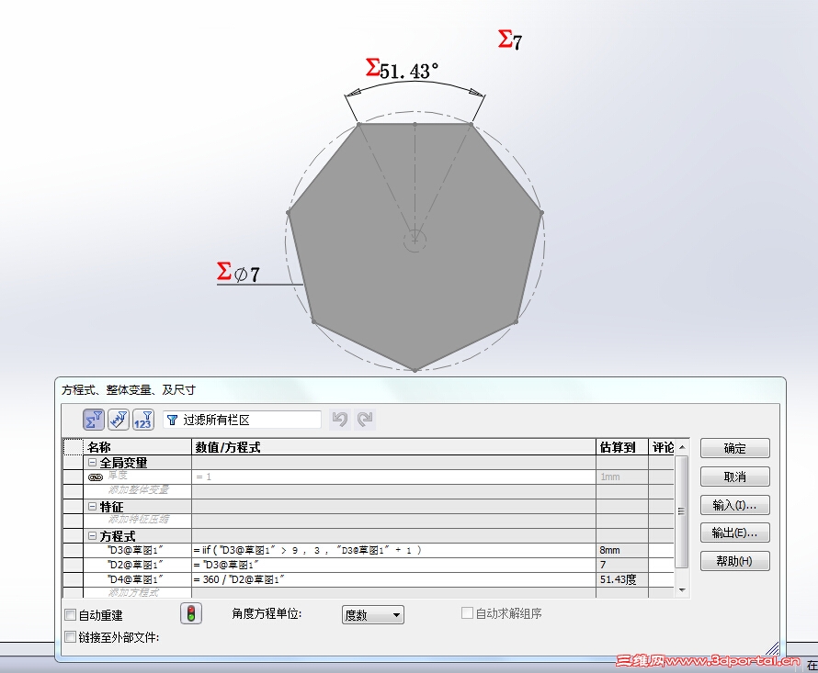
Task: Click inside the 过滤所有栏区 filter field
Action: point(248,419)
